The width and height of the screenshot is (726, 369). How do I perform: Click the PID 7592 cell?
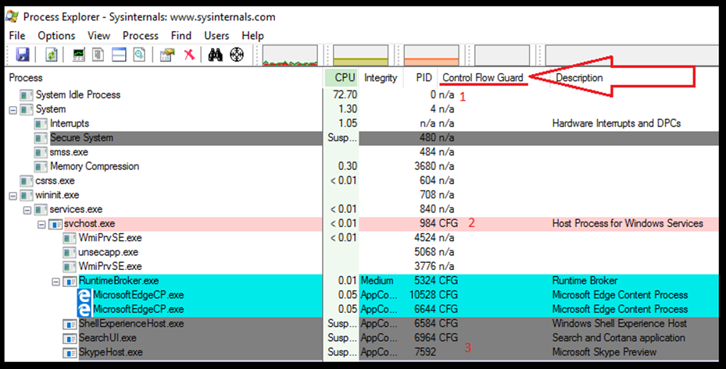click(425, 353)
